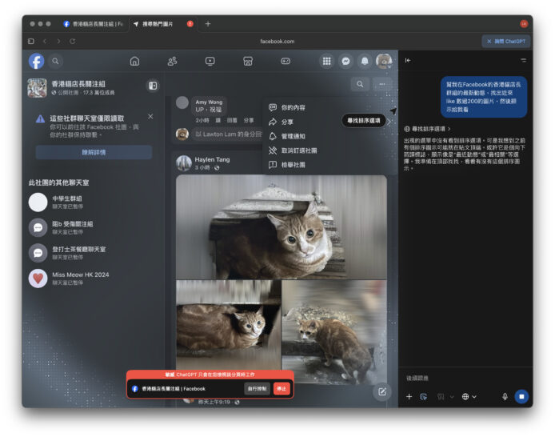Open the Watch video icon in navigation
Viewport: 555px width, 437px height.
(210, 61)
